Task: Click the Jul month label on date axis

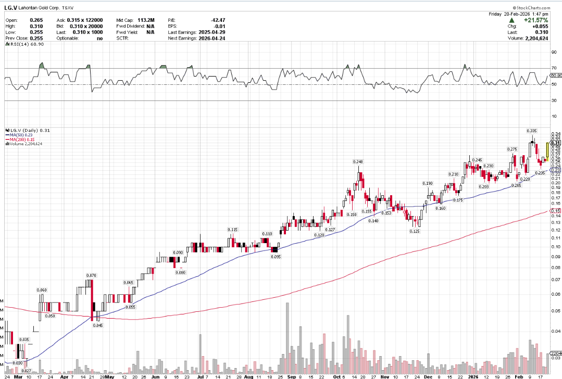Action: [201, 375]
